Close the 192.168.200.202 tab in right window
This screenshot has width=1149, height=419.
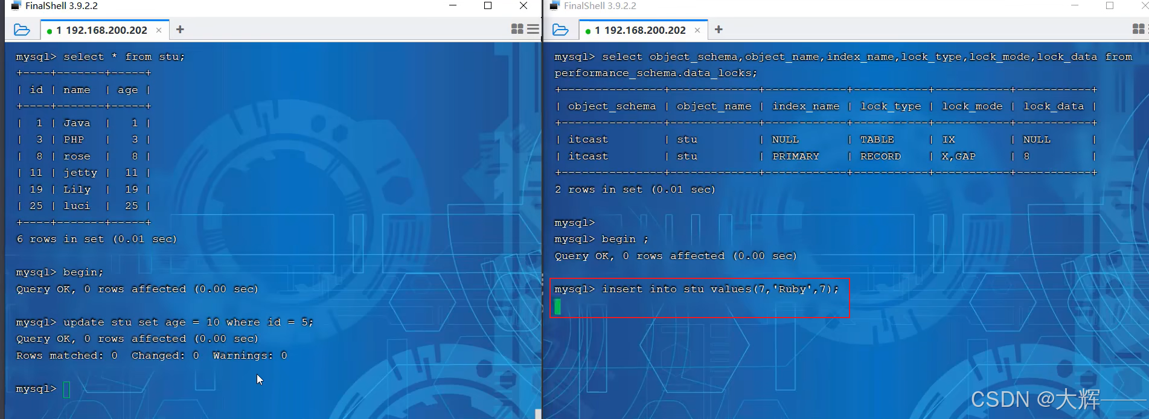[697, 30]
